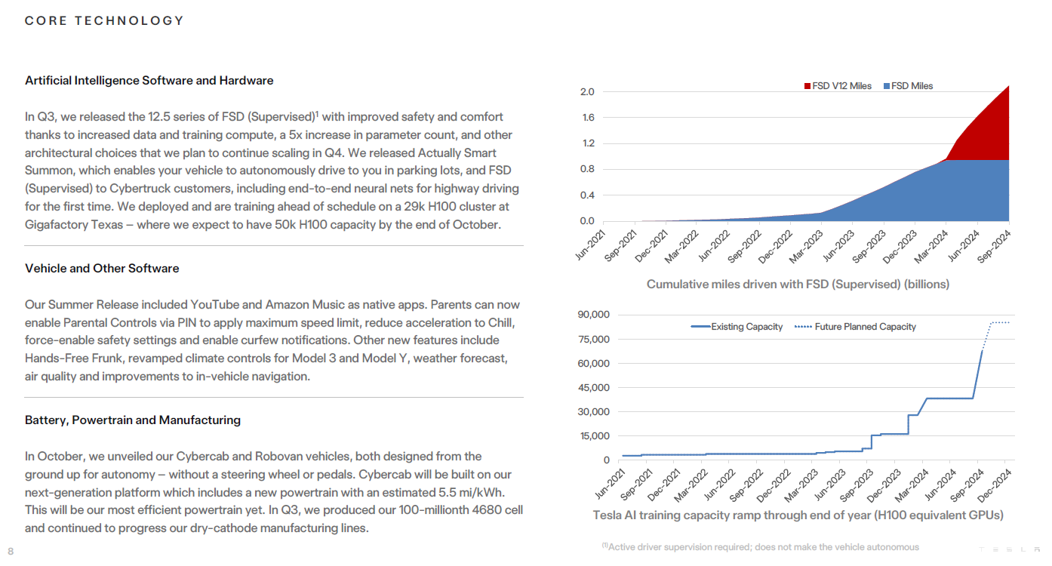Click the 0.0 y-axis value
The height and width of the screenshot is (566, 1052).
coord(588,221)
